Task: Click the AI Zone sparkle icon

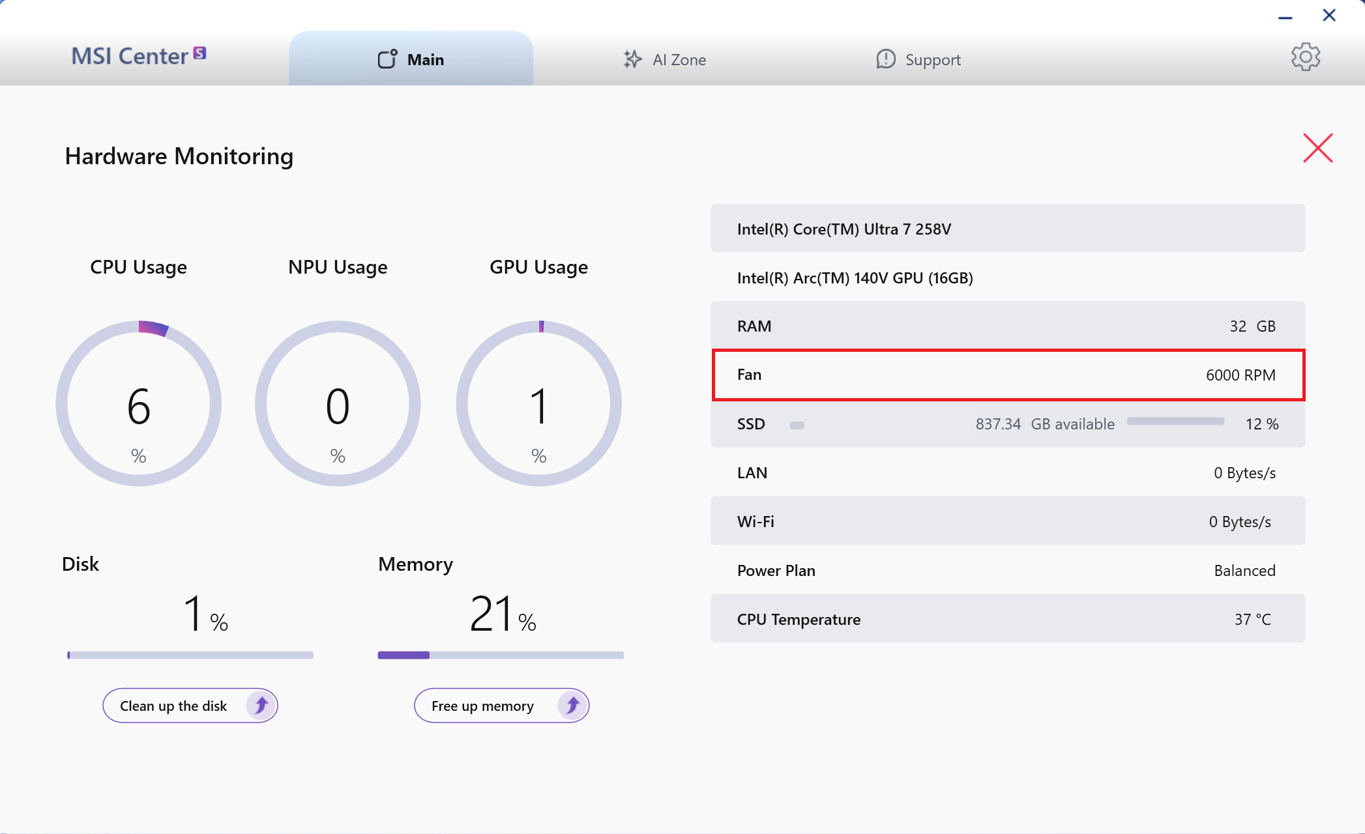Action: coord(632,59)
